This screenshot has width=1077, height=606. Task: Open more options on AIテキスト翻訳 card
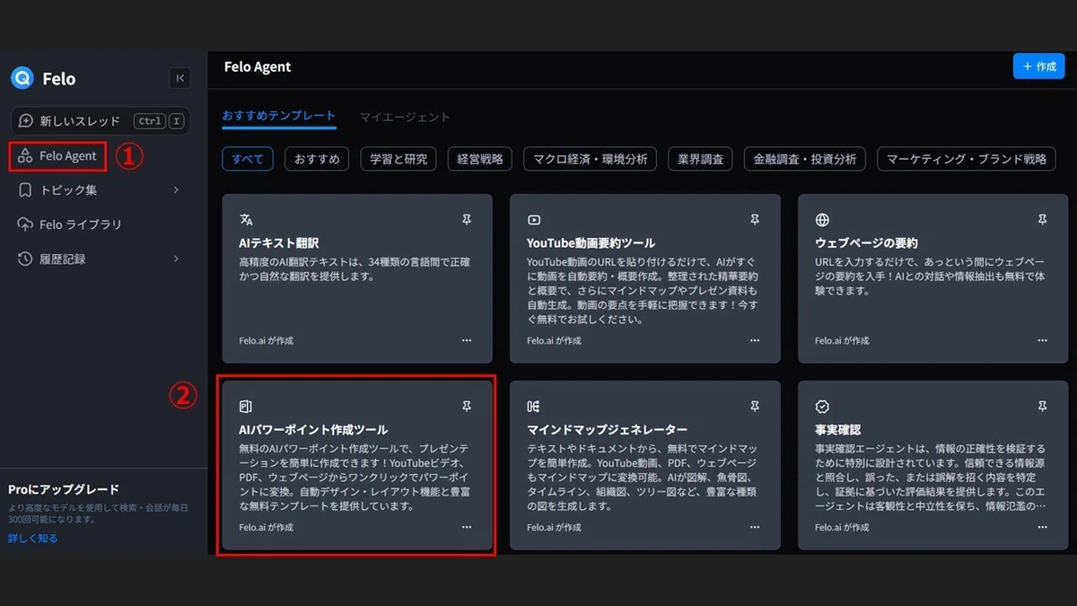pos(467,340)
